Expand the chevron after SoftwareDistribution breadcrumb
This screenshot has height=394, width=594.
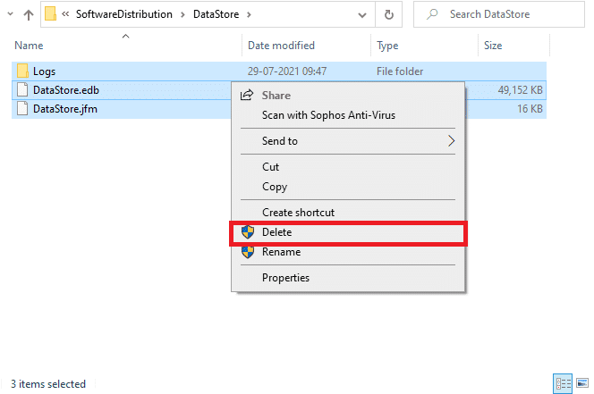[x=182, y=15]
